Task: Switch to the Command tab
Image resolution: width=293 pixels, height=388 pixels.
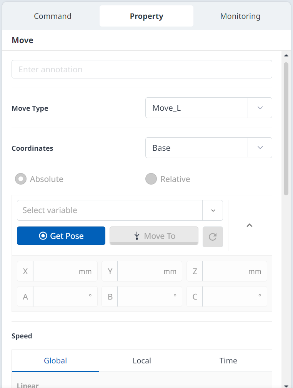Action: [x=52, y=16]
